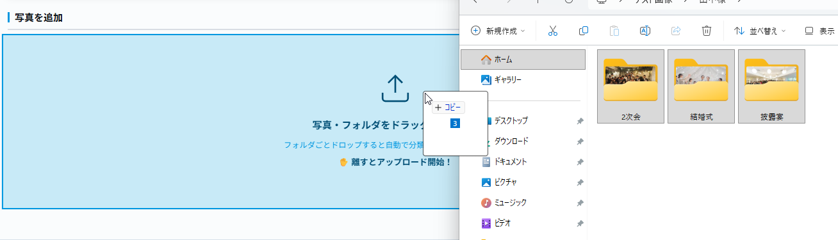Select the 披露宴 folder

(771, 86)
